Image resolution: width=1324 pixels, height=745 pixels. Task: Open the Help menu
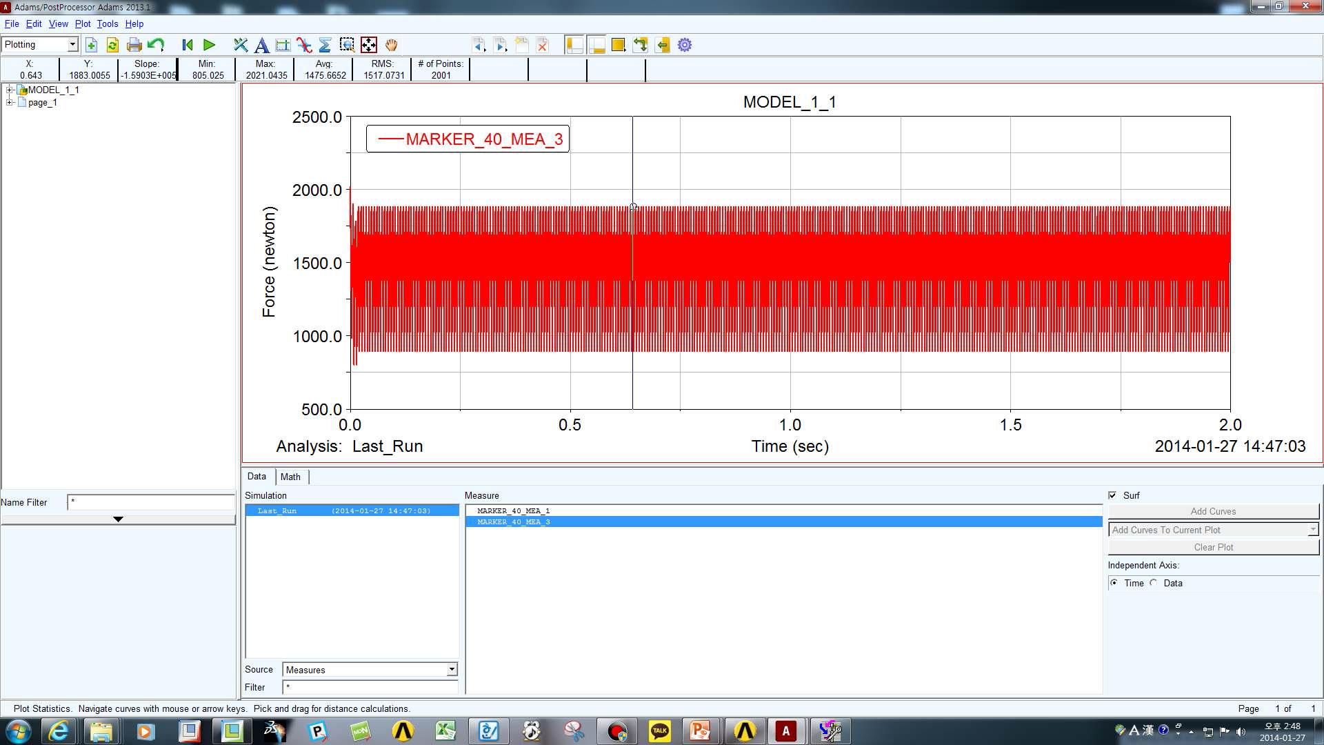[134, 23]
